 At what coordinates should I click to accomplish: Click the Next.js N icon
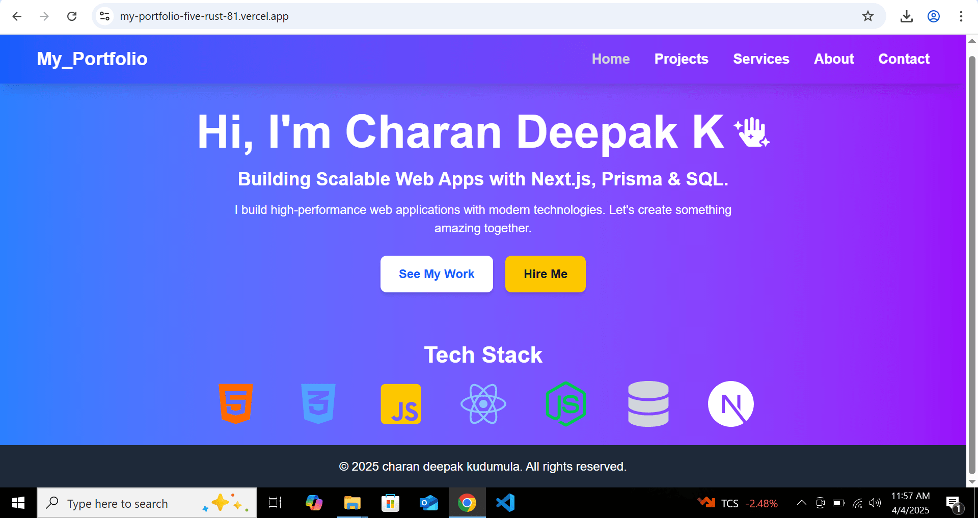[x=731, y=404]
